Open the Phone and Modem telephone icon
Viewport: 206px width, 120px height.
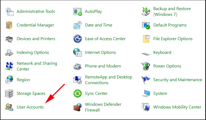point(77,66)
